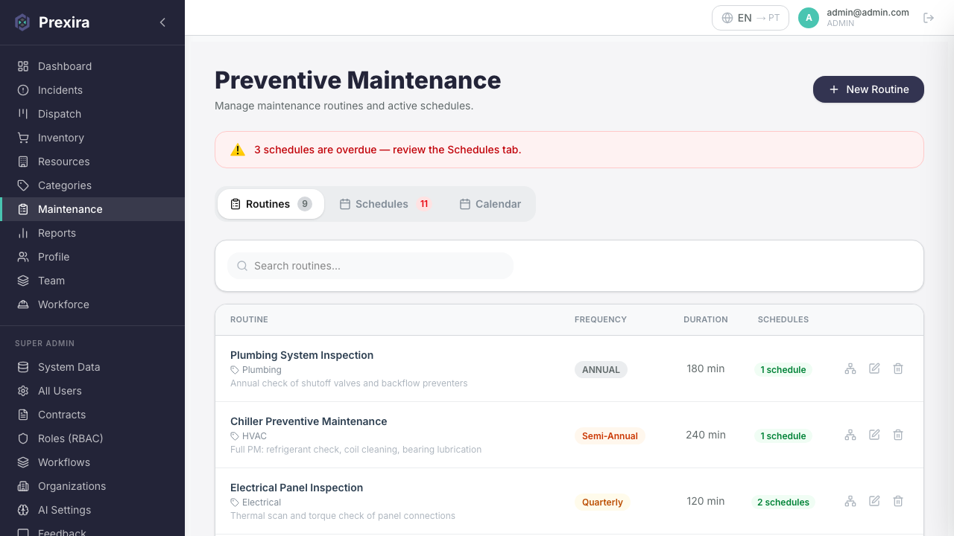The height and width of the screenshot is (536, 954).
Task: Click the Electrical Panel Inspection routine name
Action: [297, 488]
